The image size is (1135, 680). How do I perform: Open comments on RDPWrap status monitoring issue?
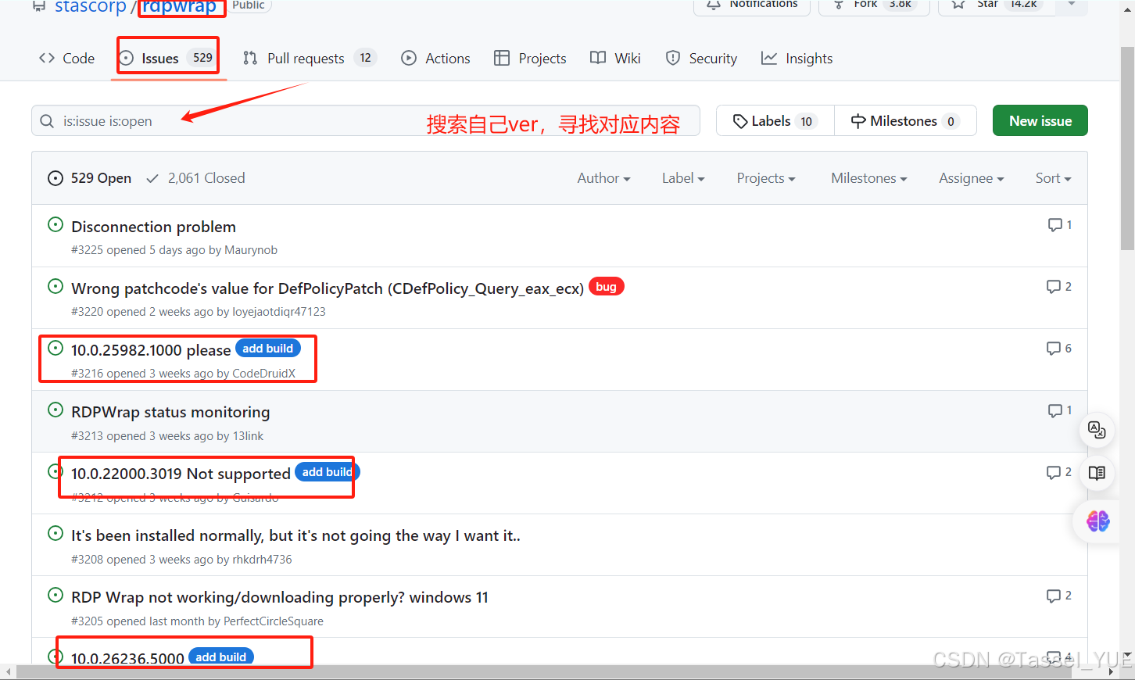[1059, 410]
